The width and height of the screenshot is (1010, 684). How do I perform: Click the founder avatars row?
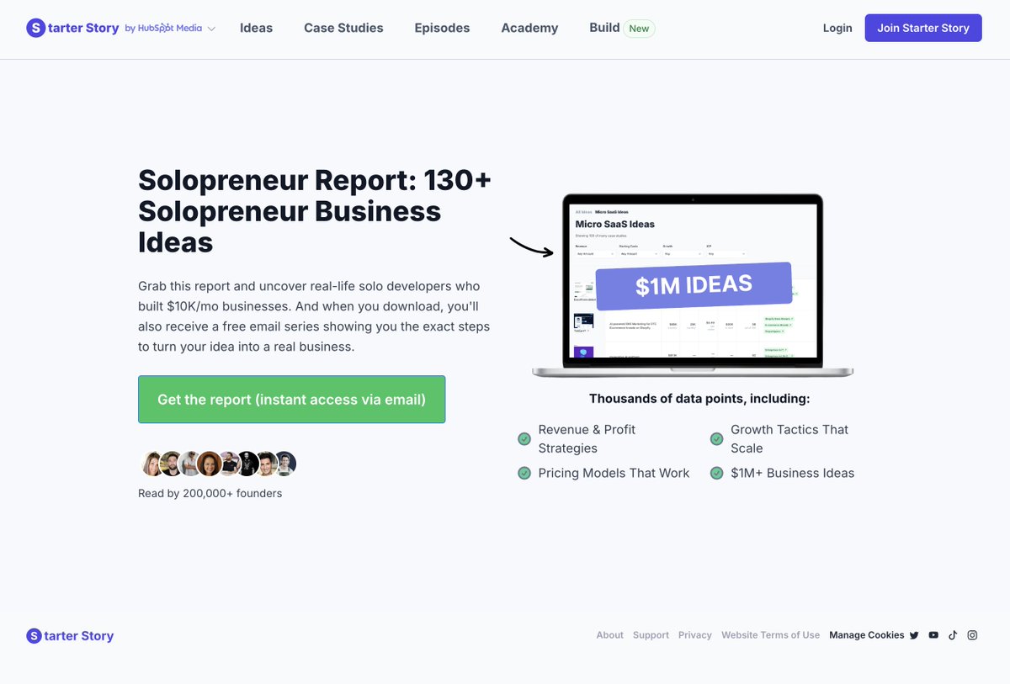pos(218,464)
